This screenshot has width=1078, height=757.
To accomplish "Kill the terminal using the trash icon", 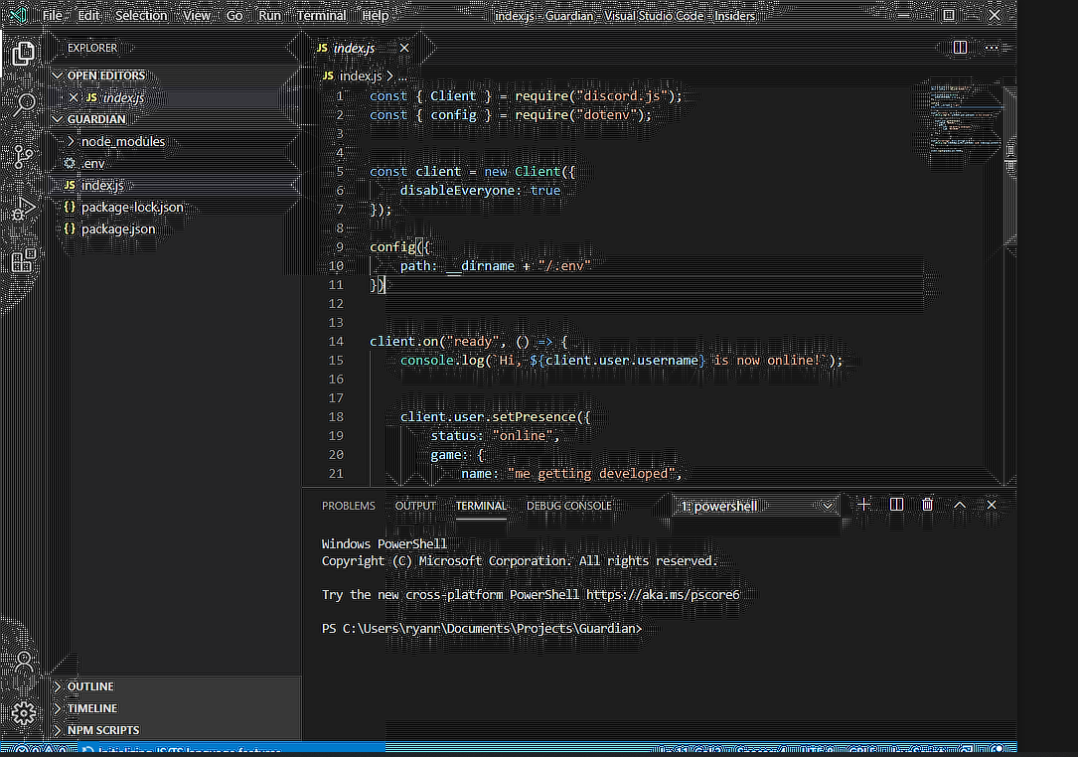I will tap(927, 504).
